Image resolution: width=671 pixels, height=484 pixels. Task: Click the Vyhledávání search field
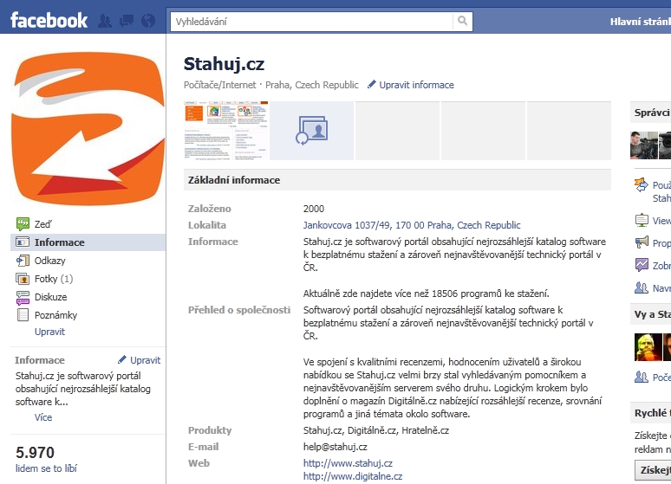311,22
